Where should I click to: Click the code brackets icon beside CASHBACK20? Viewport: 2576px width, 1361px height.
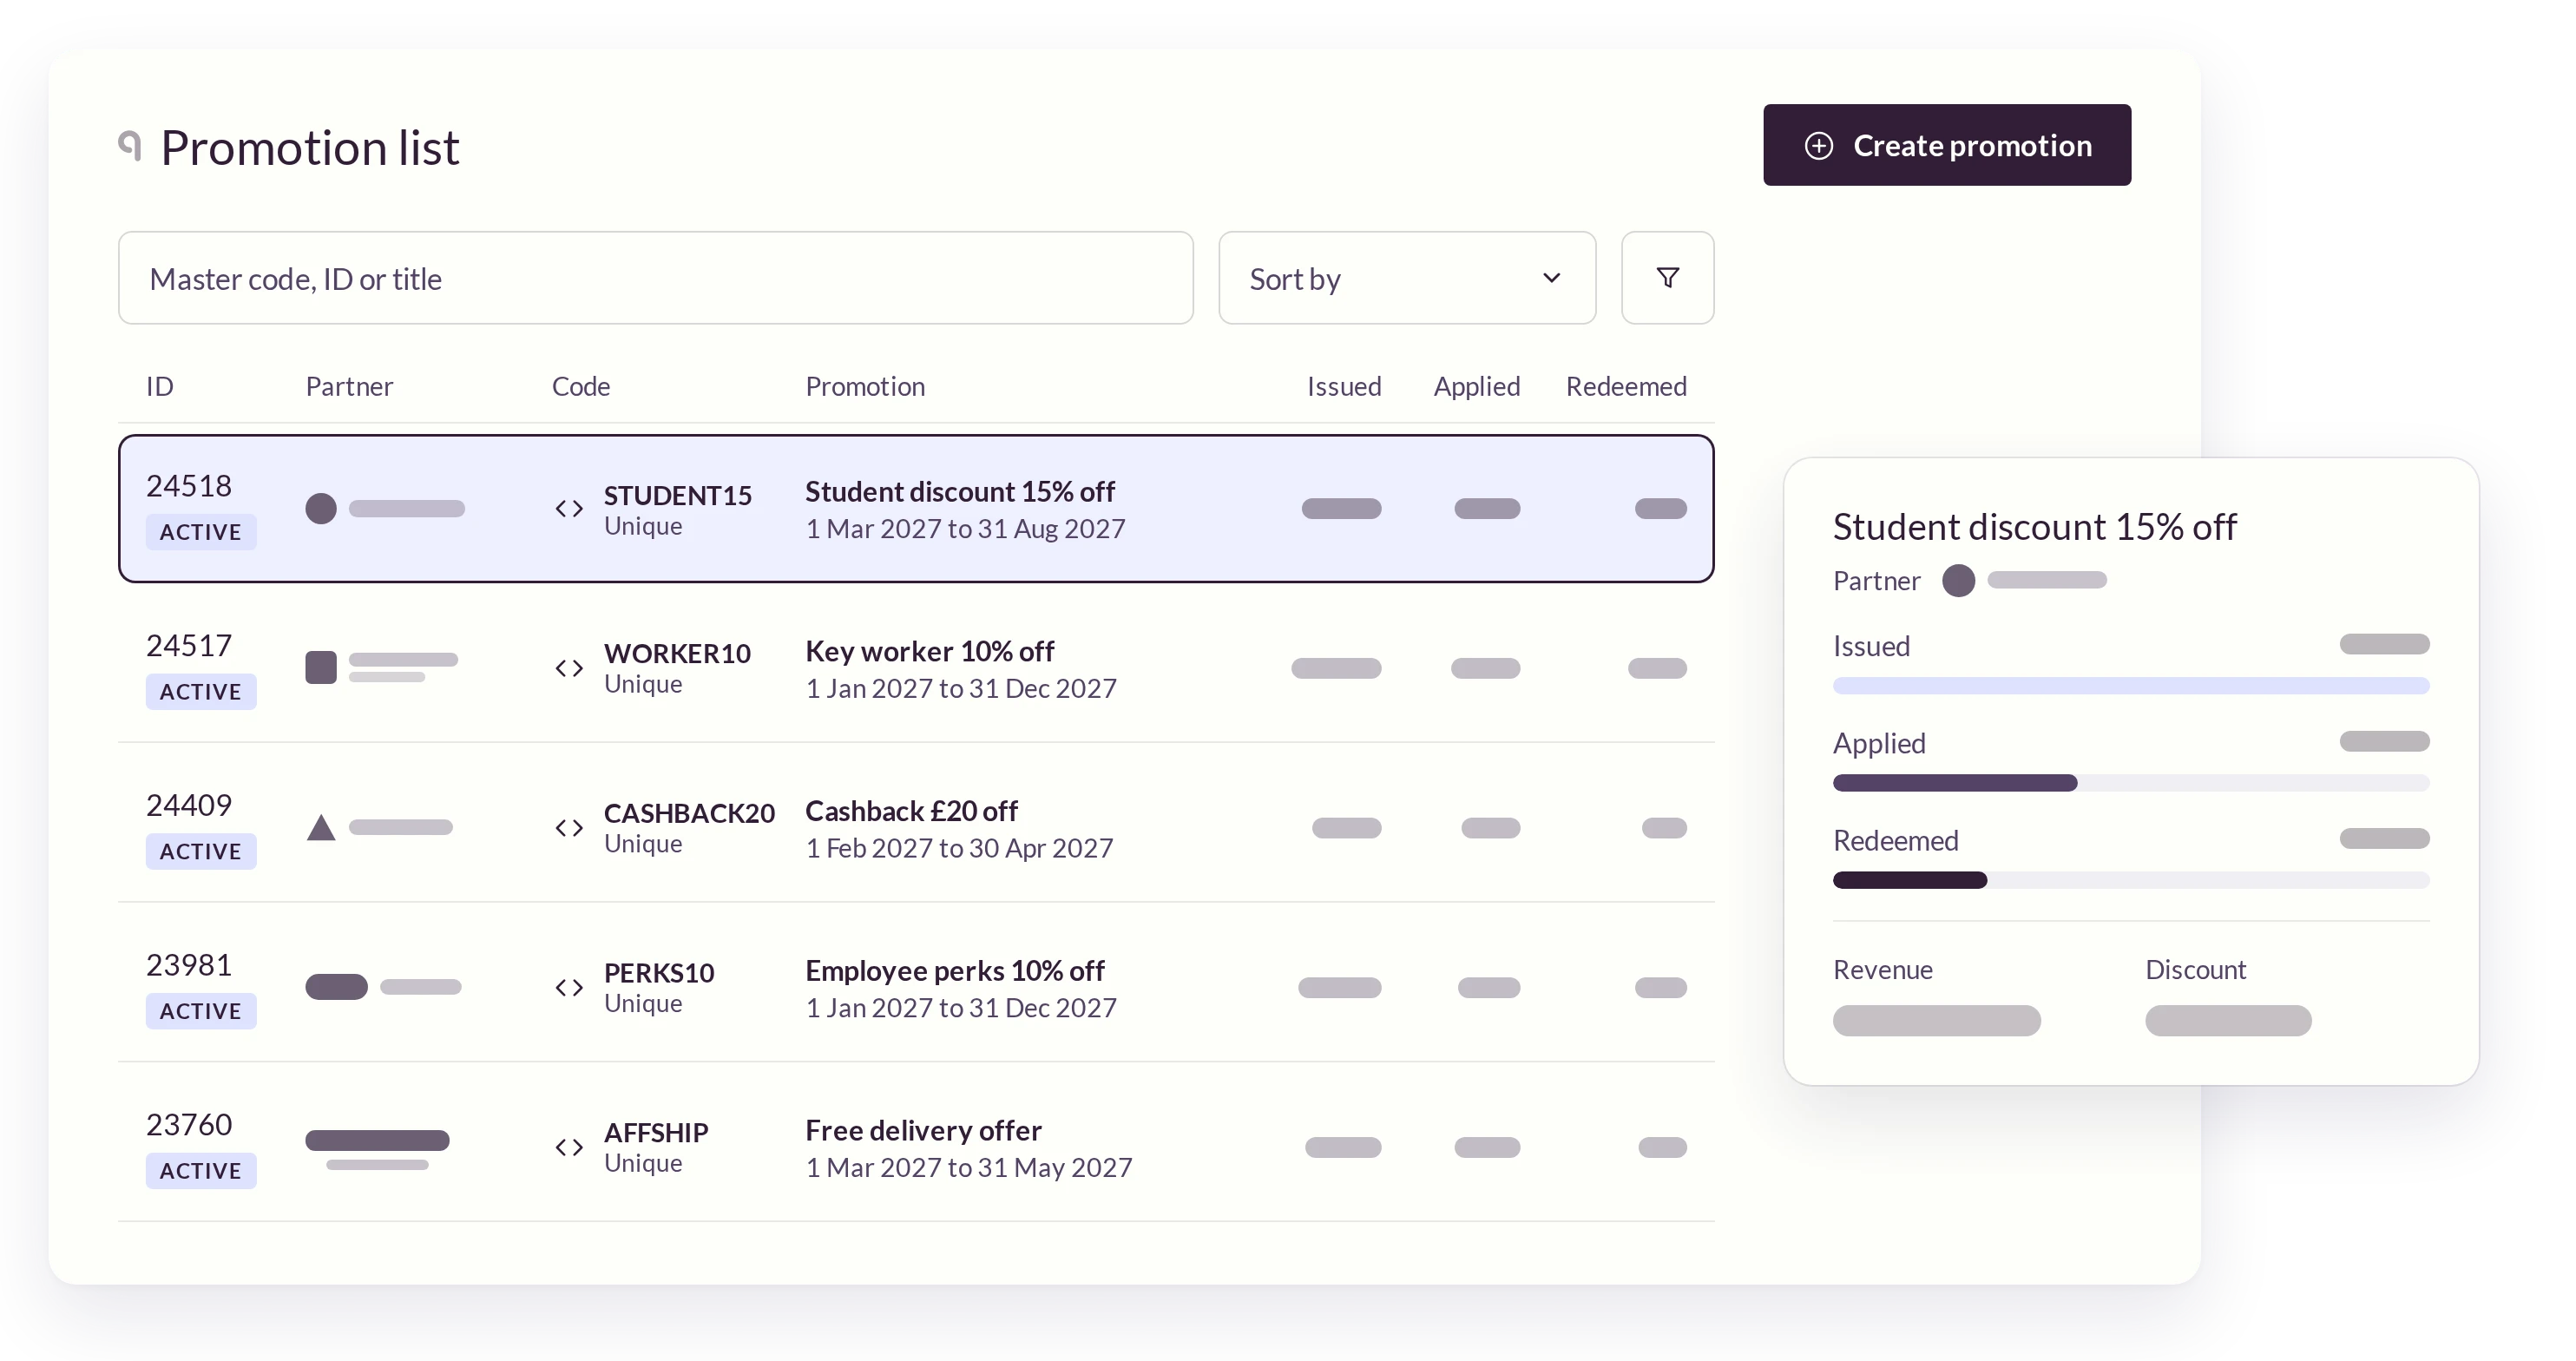(569, 828)
